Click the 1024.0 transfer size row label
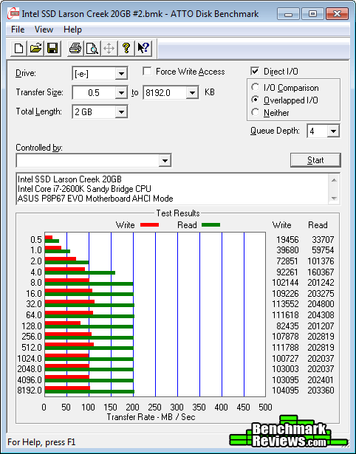 point(30,359)
